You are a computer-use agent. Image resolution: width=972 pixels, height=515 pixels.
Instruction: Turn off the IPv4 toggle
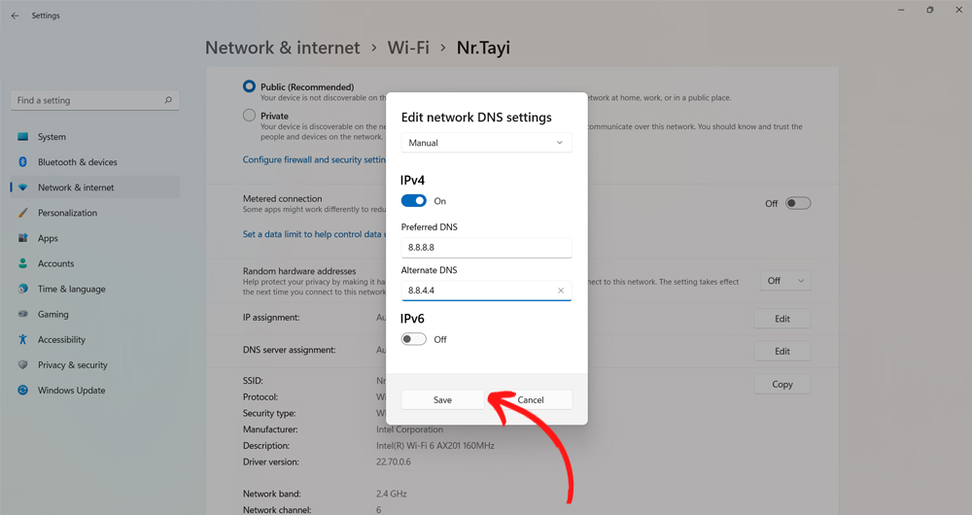(x=414, y=201)
